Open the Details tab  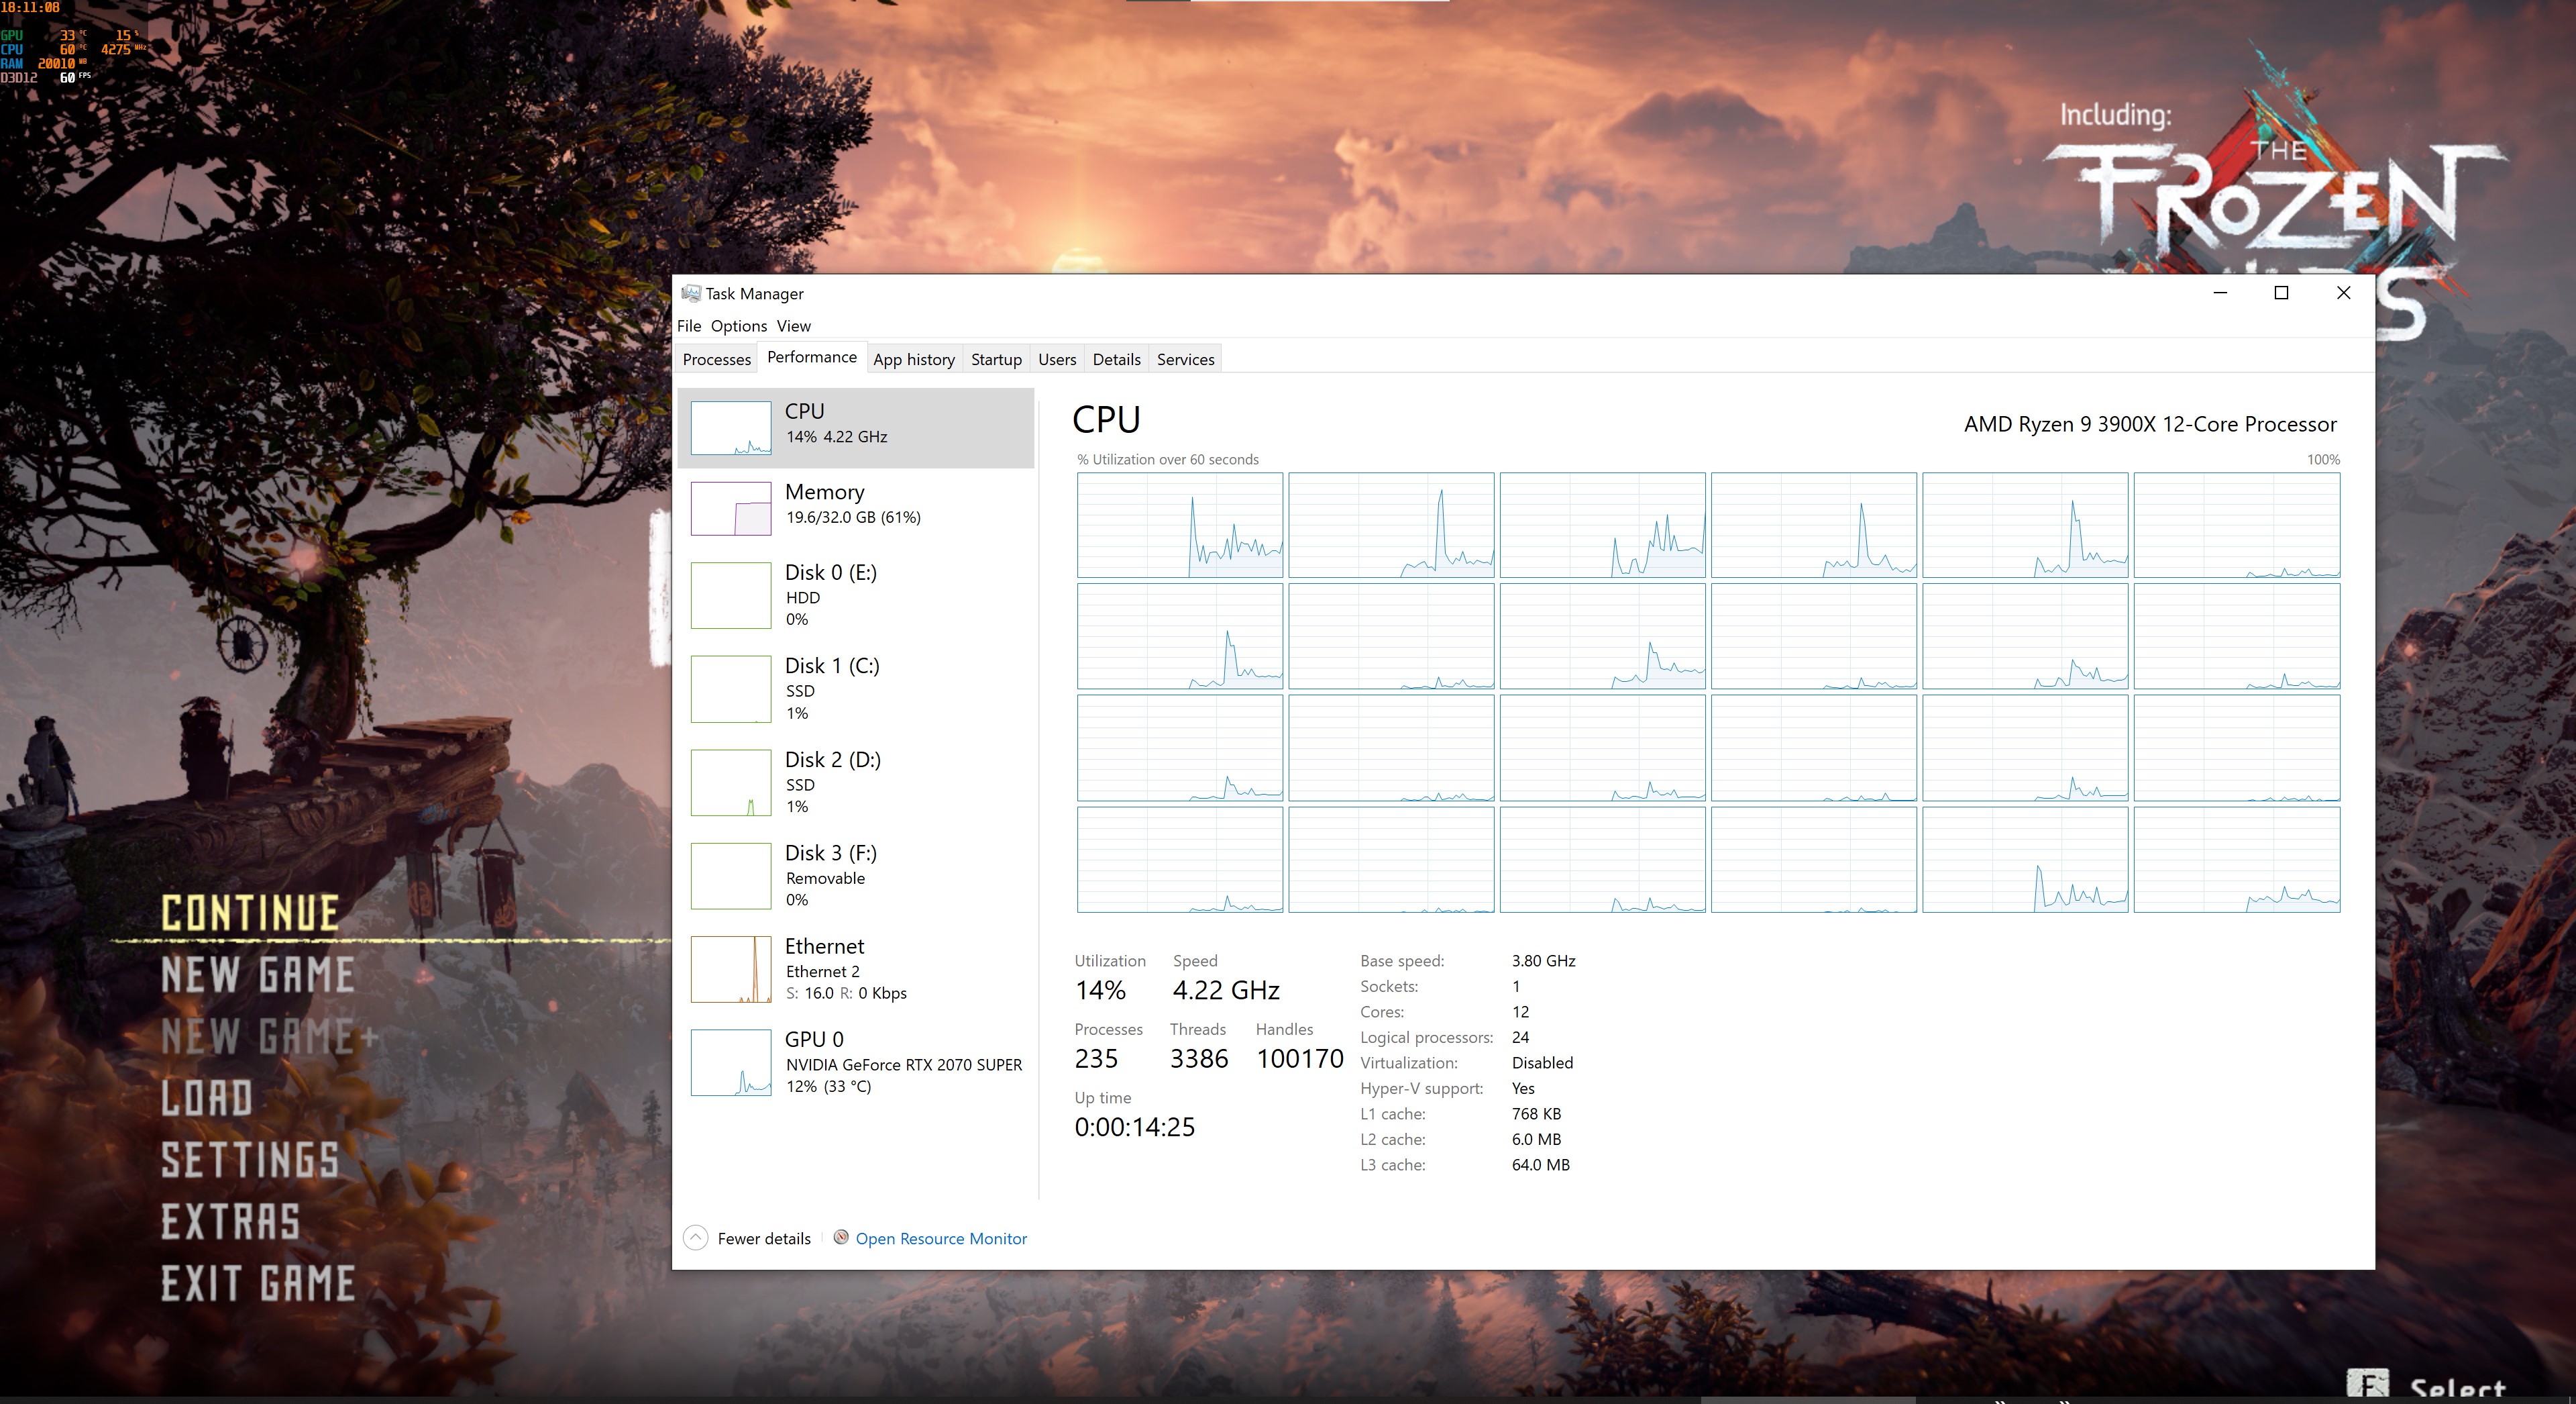pos(1116,359)
